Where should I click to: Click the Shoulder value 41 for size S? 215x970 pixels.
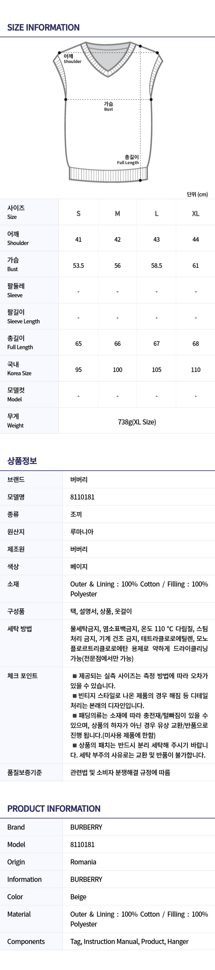point(78,239)
